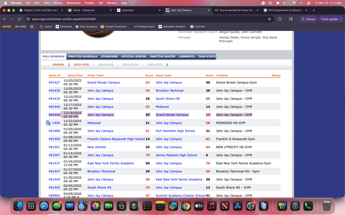Launch Music from the Dock

pyautogui.click(x=212, y=206)
